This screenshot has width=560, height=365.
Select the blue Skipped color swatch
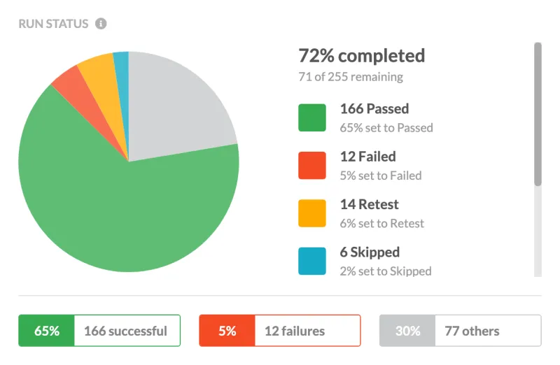click(x=312, y=262)
